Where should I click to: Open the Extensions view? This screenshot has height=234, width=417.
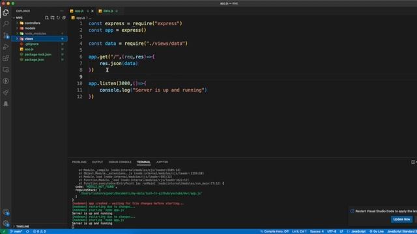(6, 58)
